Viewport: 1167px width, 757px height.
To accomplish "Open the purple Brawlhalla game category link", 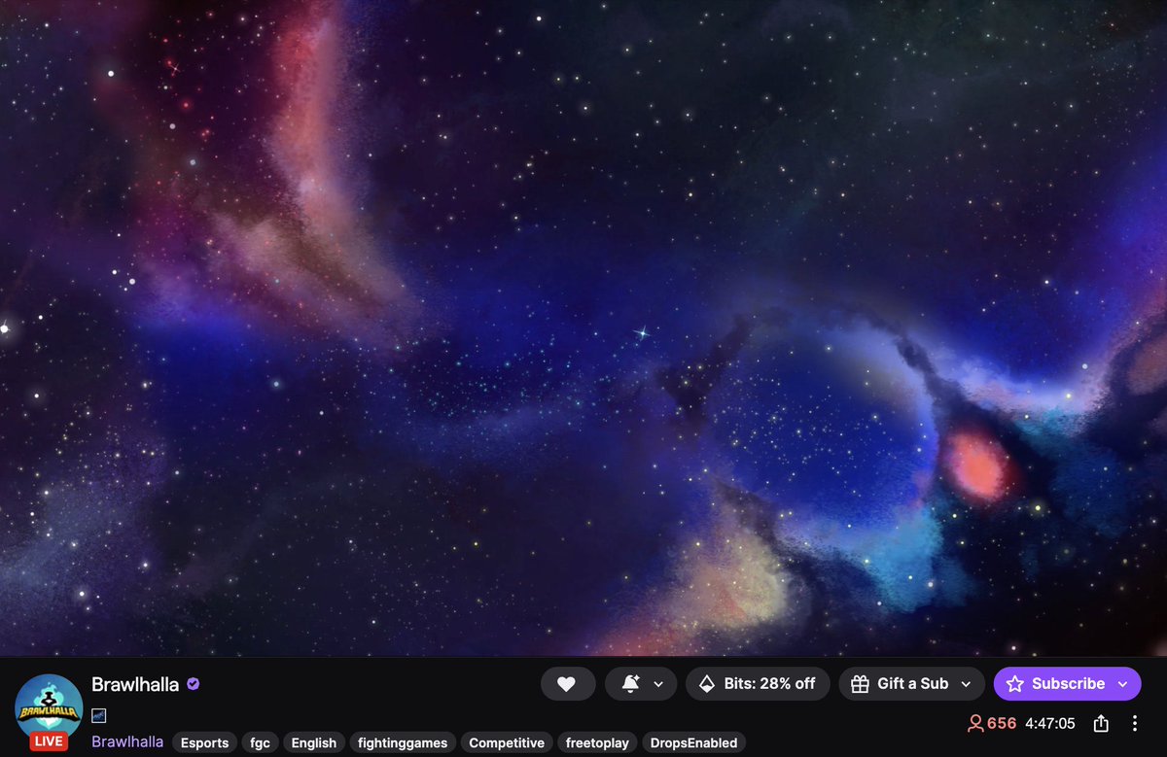I will tap(127, 742).
